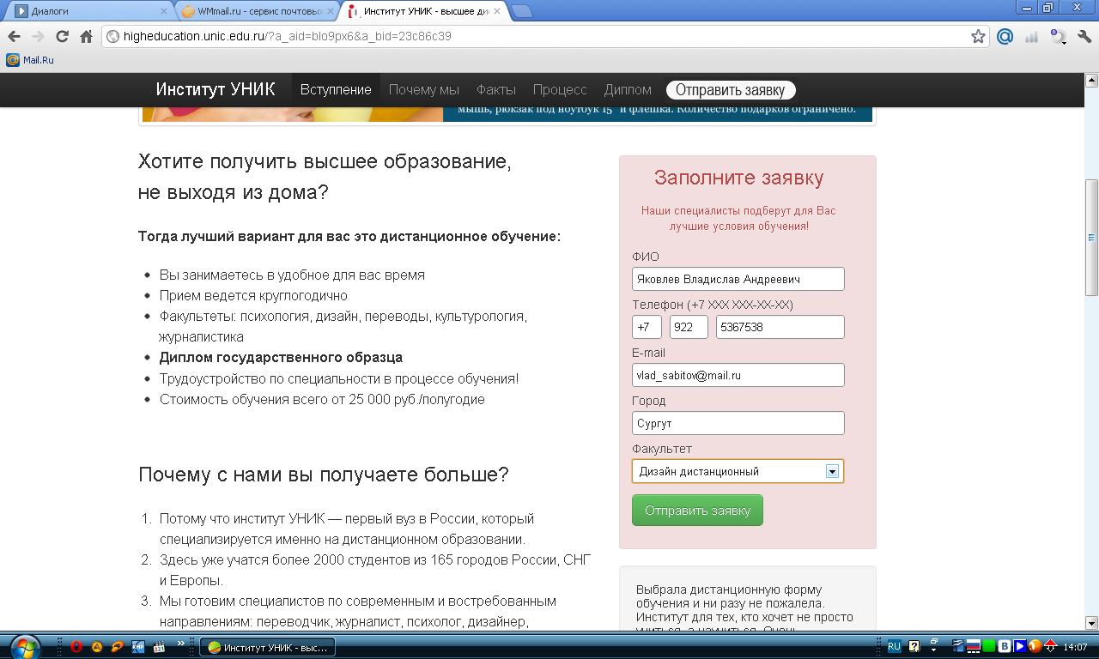
Task: Click the ФИО input field
Action: click(x=738, y=279)
